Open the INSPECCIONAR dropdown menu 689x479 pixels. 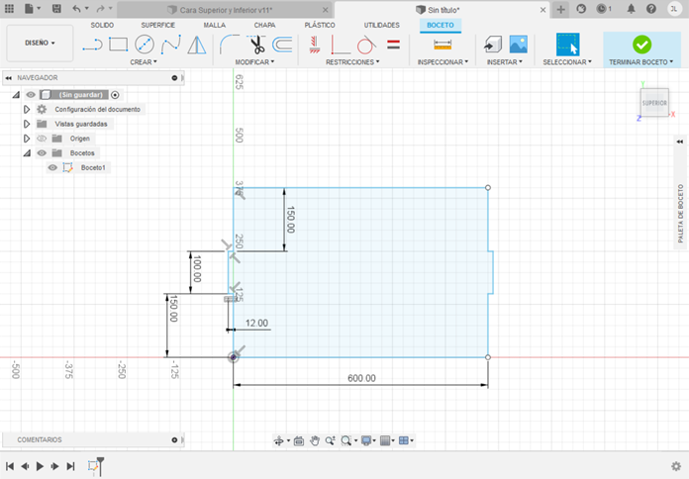[x=443, y=62]
